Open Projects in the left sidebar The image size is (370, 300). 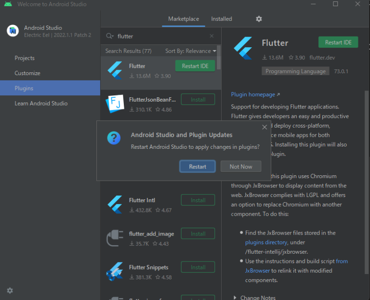click(25, 58)
